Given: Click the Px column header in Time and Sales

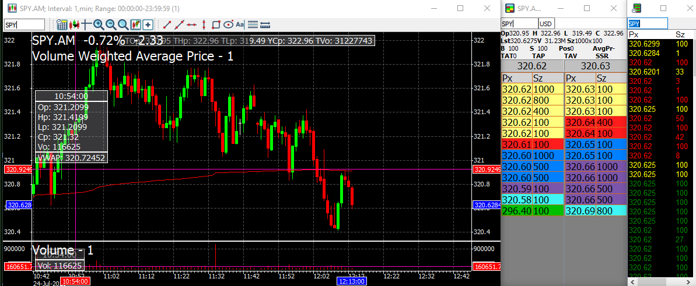Looking at the screenshot, I should click(x=634, y=34).
